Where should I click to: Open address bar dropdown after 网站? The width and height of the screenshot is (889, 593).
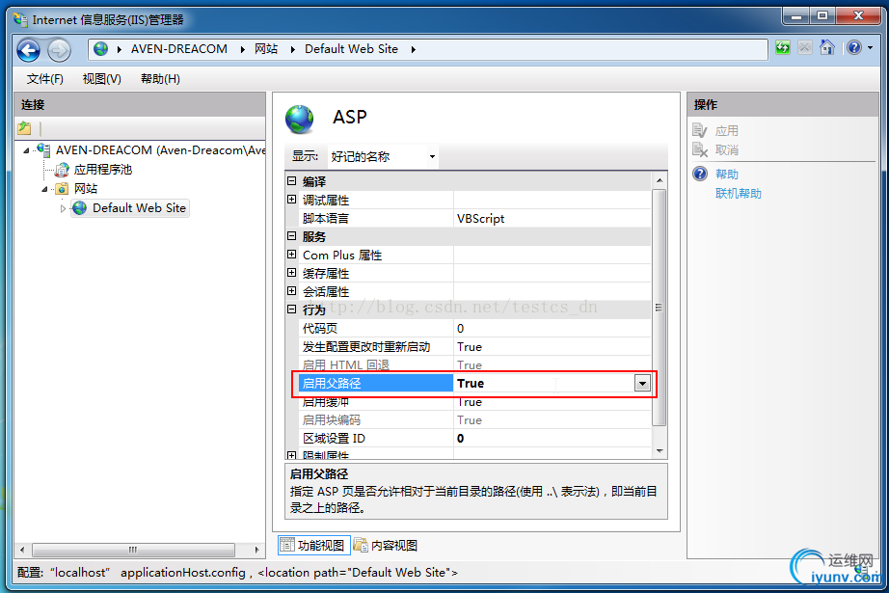292,49
